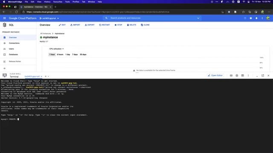Viewport: 273px width, 153px height.
Task: Open Edge favourites star icon
Action: [x=243, y=12]
